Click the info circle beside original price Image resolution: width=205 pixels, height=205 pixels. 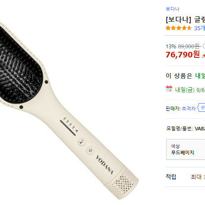click(x=204, y=46)
